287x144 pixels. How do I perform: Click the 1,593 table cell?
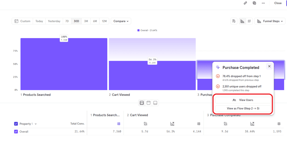(x=277, y=131)
